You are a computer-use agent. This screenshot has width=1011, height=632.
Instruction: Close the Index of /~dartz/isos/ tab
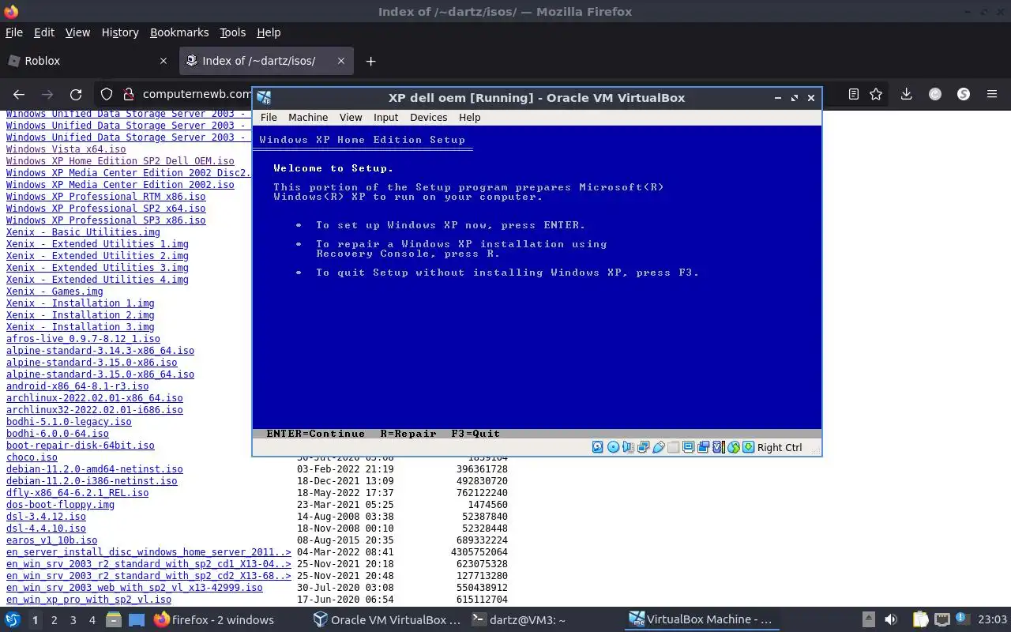(x=341, y=61)
